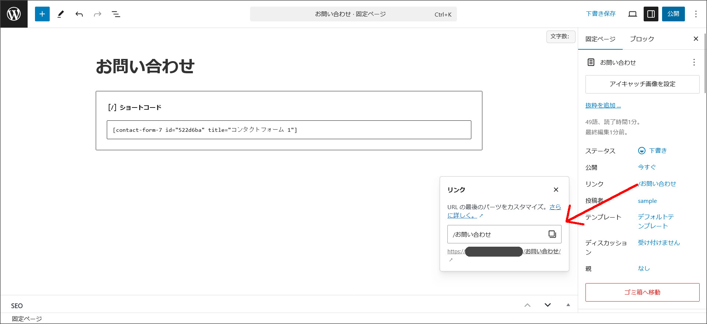
Task: Click the laptop preview icon
Action: point(633,14)
